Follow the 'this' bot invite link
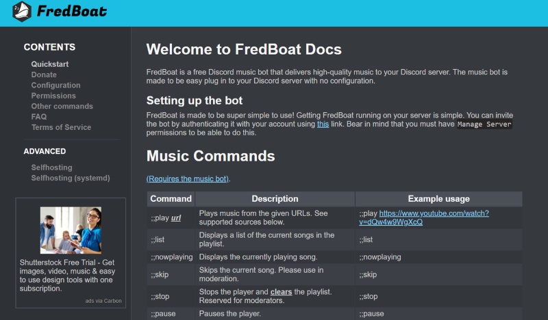 click(323, 124)
